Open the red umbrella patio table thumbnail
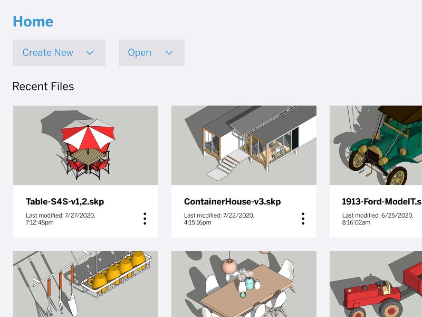Viewport: 422px width, 317px height. [85, 145]
